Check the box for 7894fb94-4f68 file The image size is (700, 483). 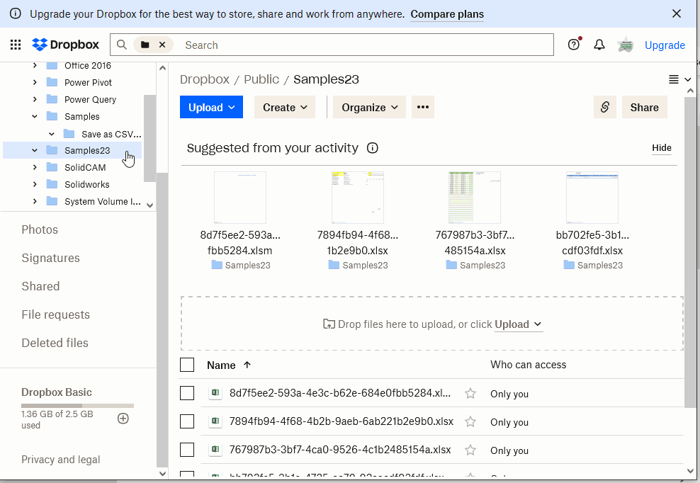pos(187,421)
